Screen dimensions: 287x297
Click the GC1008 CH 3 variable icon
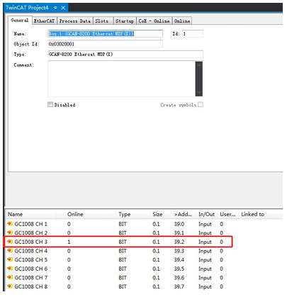[10, 242]
